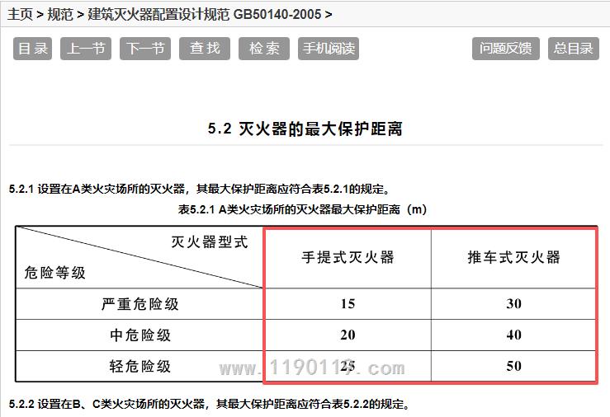Click the 轻危险级 row label

point(139,367)
